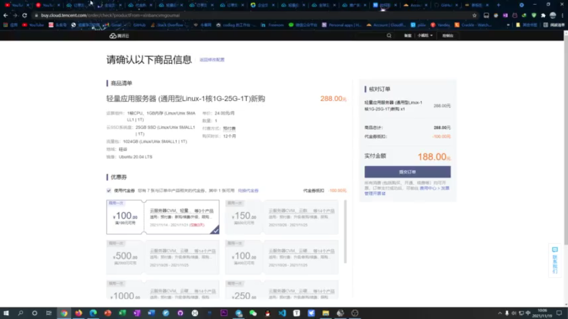Viewport: 568px width, 319px height.
Task: Open GitHub bookmark in bookmarks bar
Action: coord(137,25)
